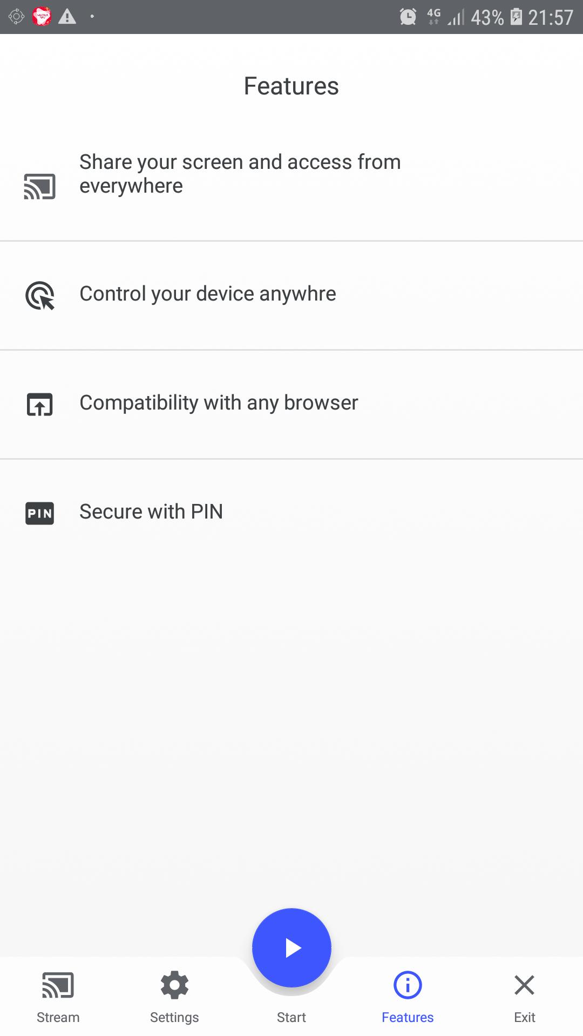The image size is (583, 1036).
Task: Tap the Stream cast icon in bottom bar
Action: click(58, 985)
